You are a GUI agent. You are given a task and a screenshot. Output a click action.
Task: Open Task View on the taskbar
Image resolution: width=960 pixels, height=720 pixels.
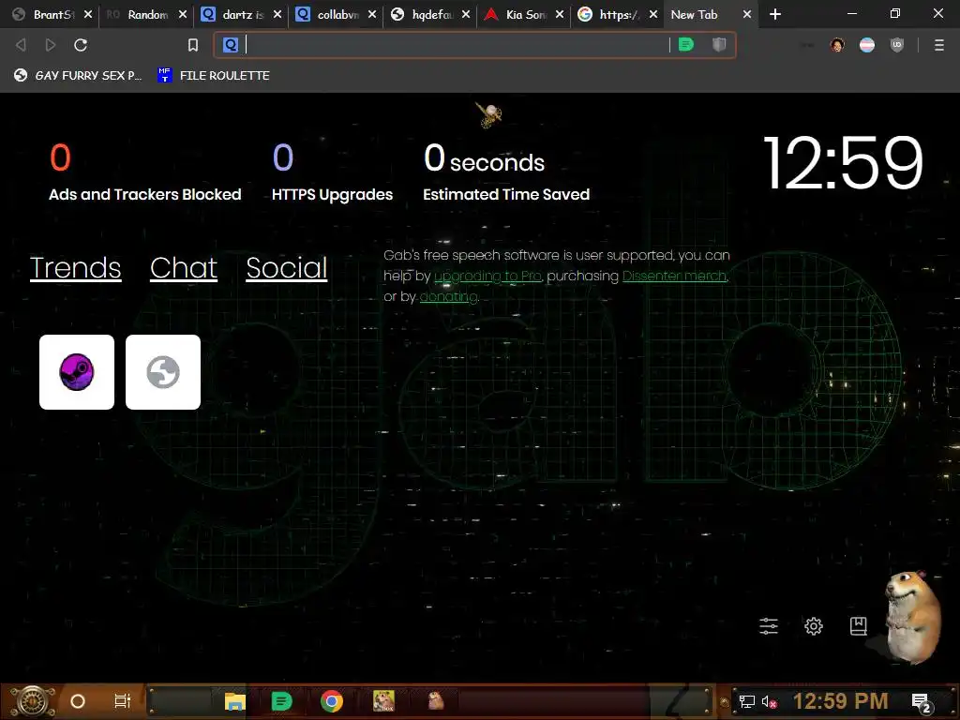tap(123, 701)
